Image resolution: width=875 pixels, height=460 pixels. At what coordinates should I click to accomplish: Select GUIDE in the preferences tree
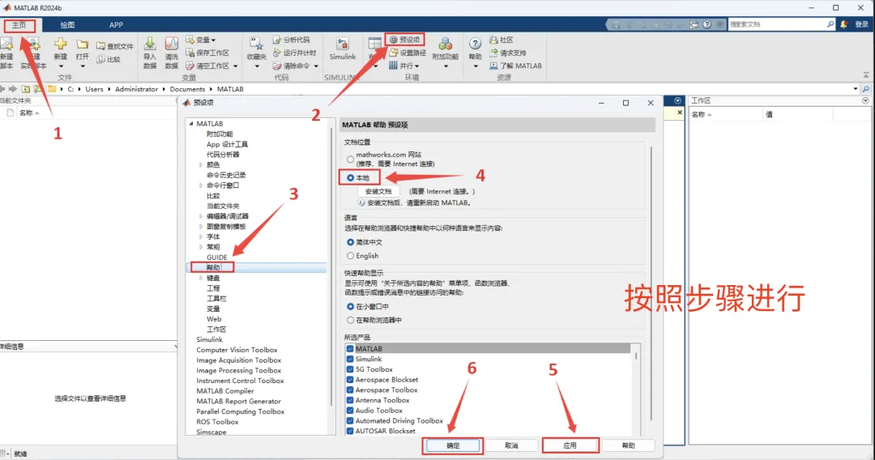216,258
